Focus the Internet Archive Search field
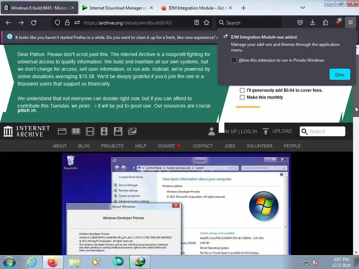359x269 pixels. pos(323,131)
